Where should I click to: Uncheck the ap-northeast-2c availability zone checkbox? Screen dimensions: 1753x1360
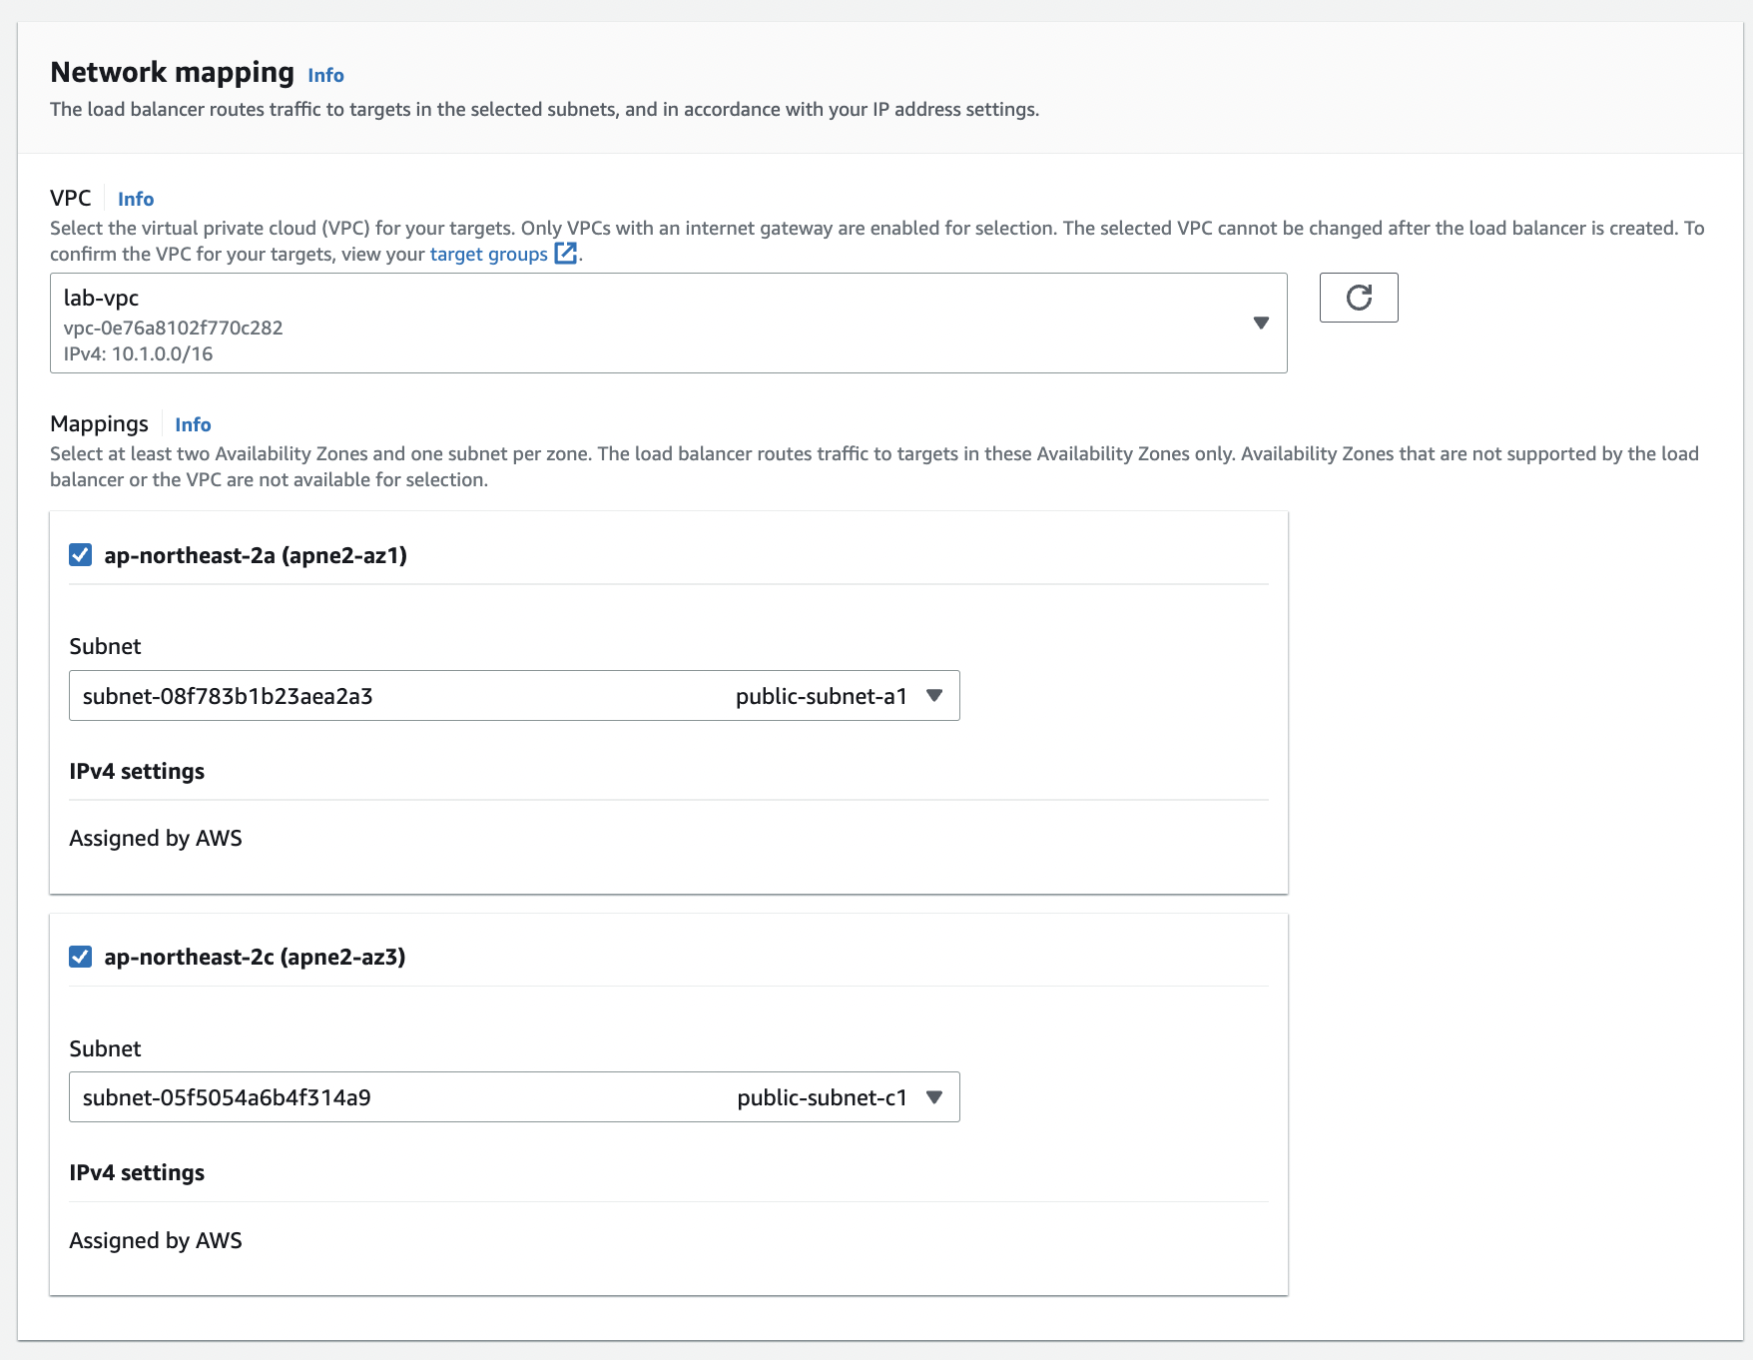tap(81, 957)
